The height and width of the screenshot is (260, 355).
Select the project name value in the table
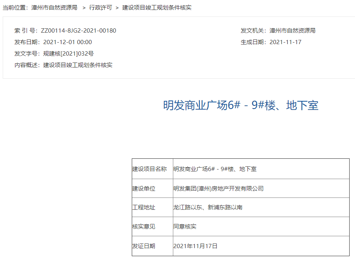tap(215, 169)
